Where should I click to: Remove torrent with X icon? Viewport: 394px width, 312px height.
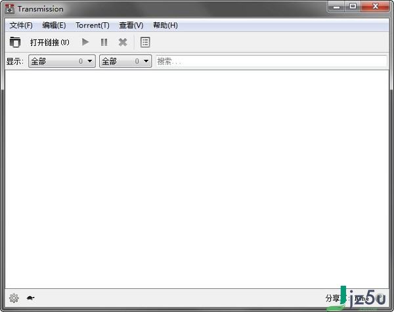point(123,42)
